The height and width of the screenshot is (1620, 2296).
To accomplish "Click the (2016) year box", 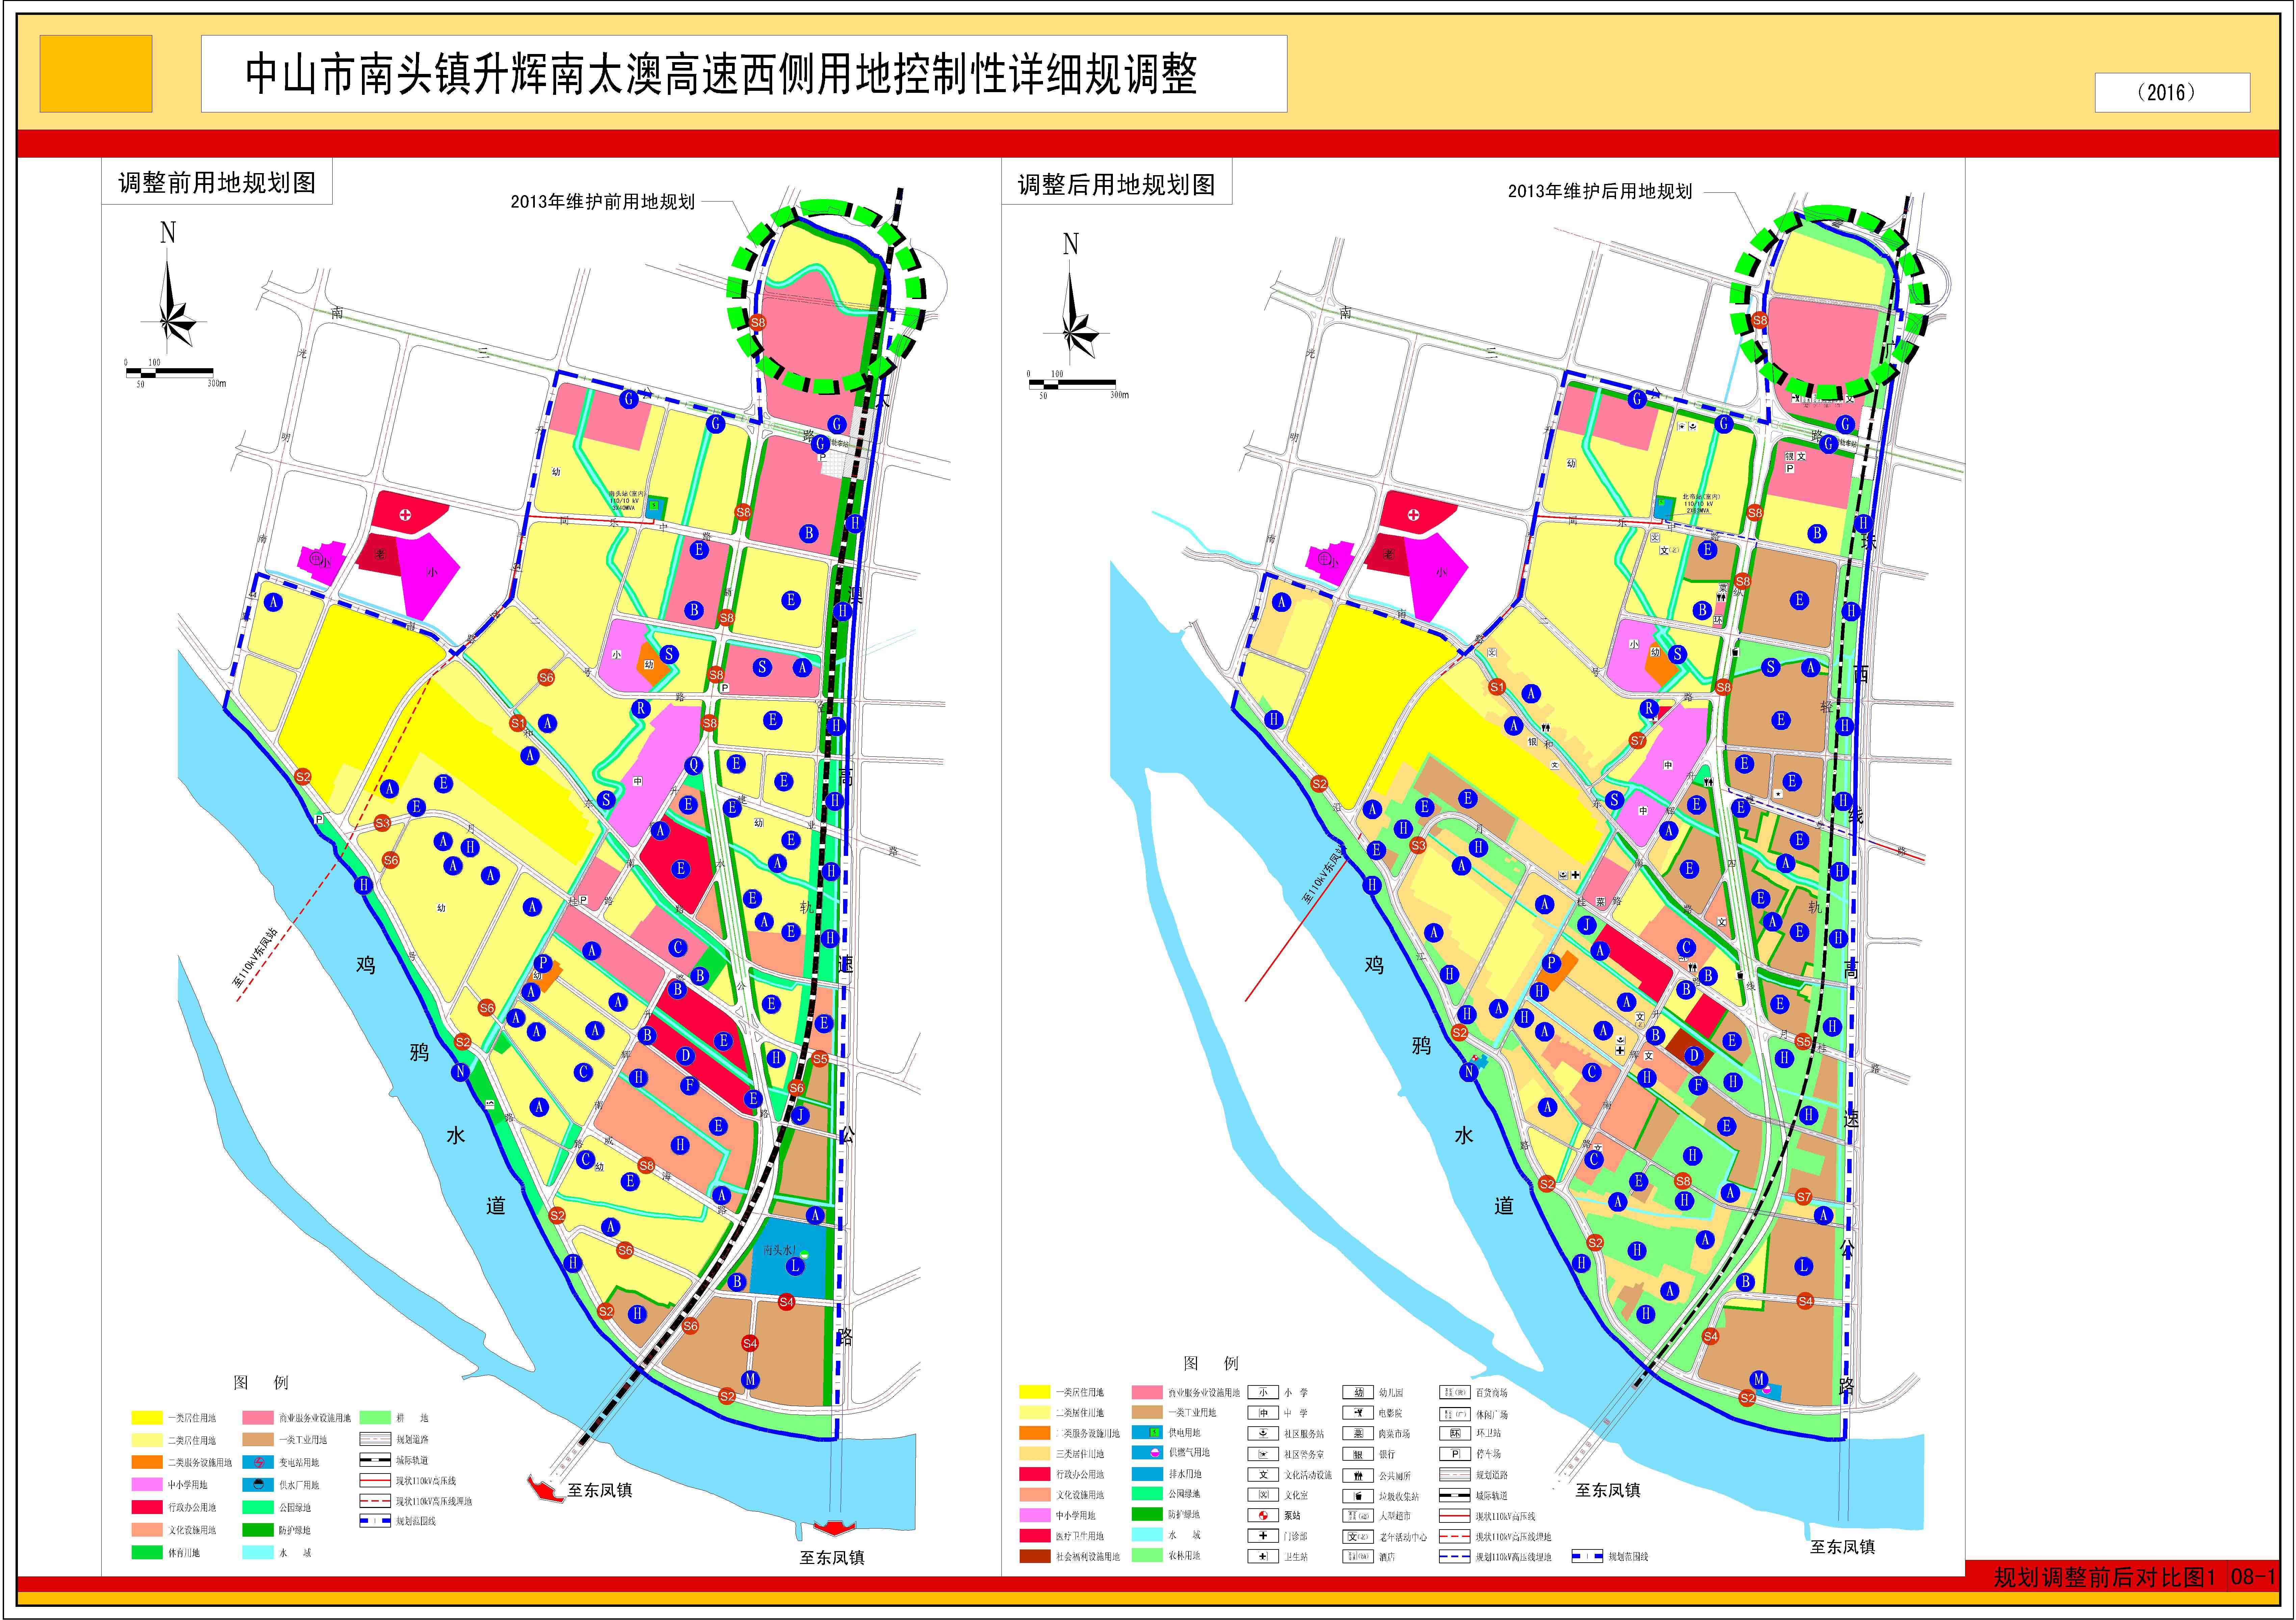I will pos(2172,92).
